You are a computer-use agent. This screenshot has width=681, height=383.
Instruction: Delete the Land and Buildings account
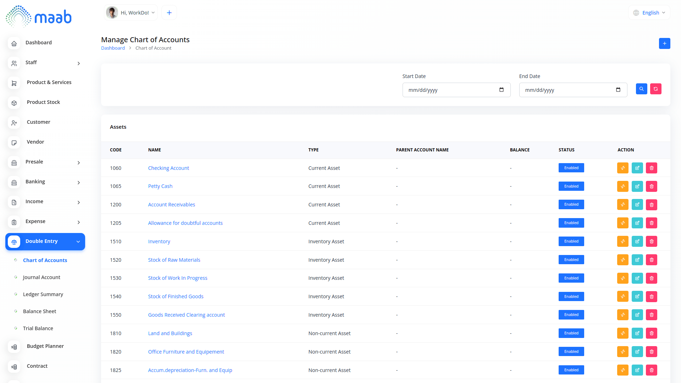tap(652, 333)
